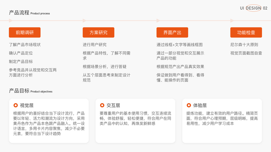Select the 功能检查 orange button
The width and height of the screenshot is (271, 152).
click(246, 32)
